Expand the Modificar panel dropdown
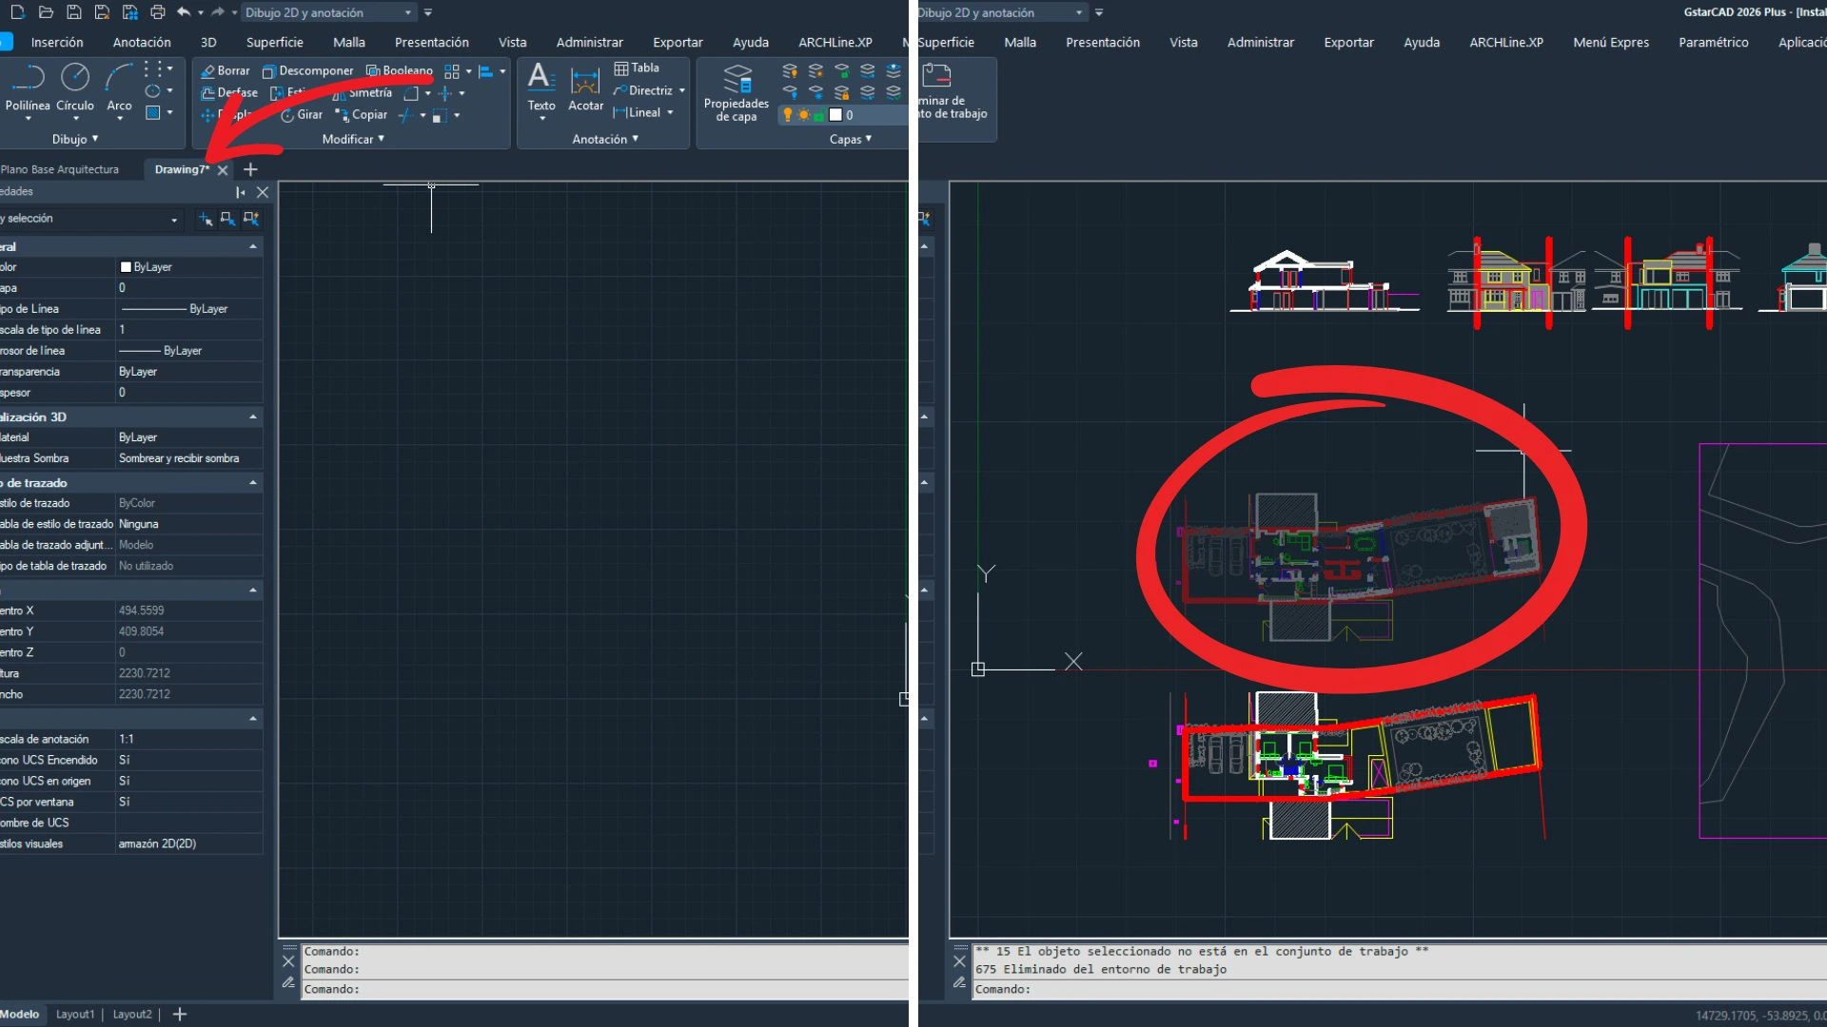Image resolution: width=1827 pixels, height=1027 pixels. click(353, 139)
